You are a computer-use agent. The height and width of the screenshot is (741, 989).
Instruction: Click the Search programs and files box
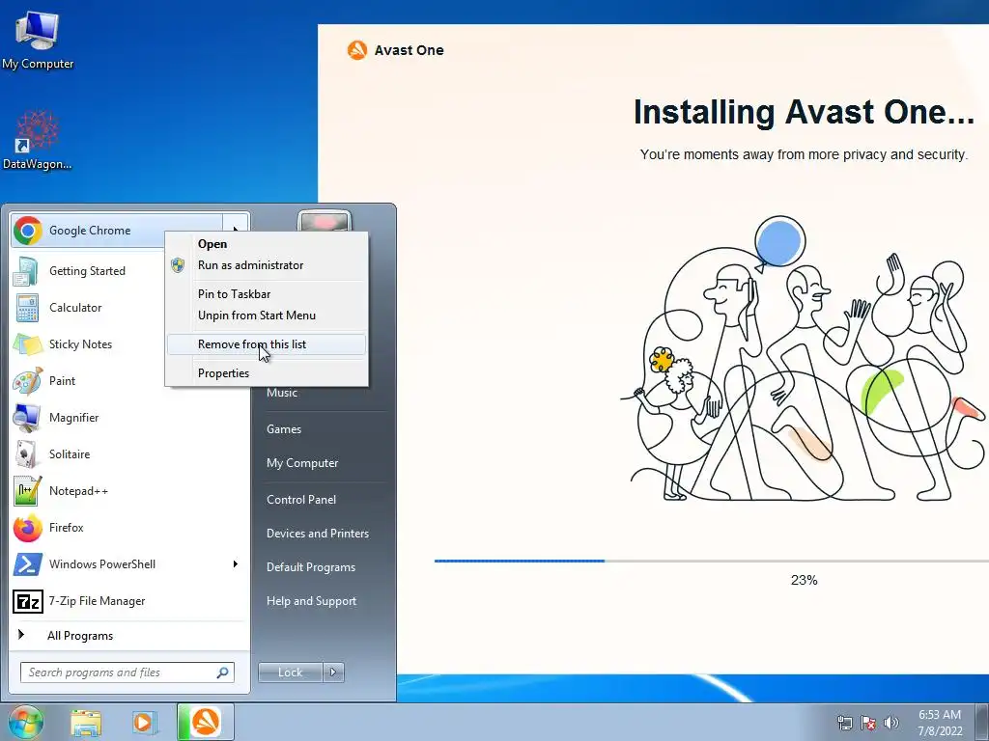tap(127, 672)
